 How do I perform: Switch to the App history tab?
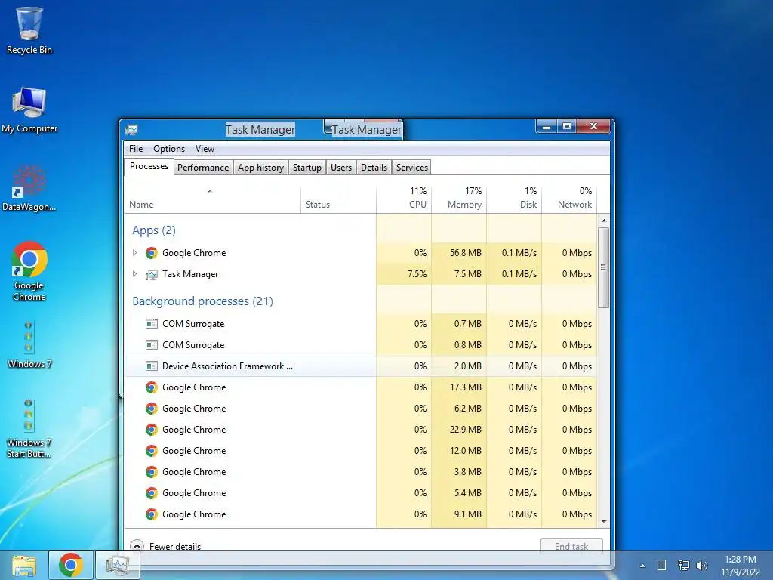tap(260, 167)
